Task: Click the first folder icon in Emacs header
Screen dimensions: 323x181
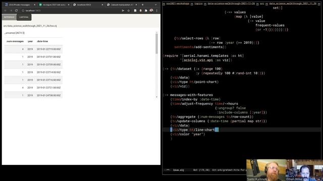Action: [x=164, y=4]
